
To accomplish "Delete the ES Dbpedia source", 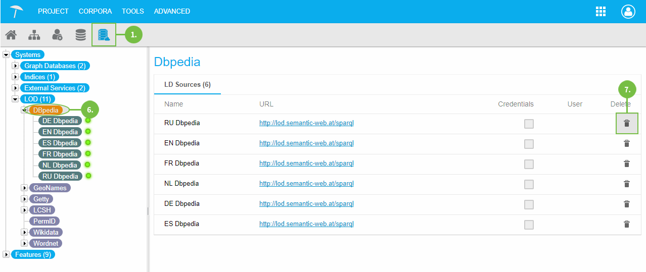I will point(626,224).
